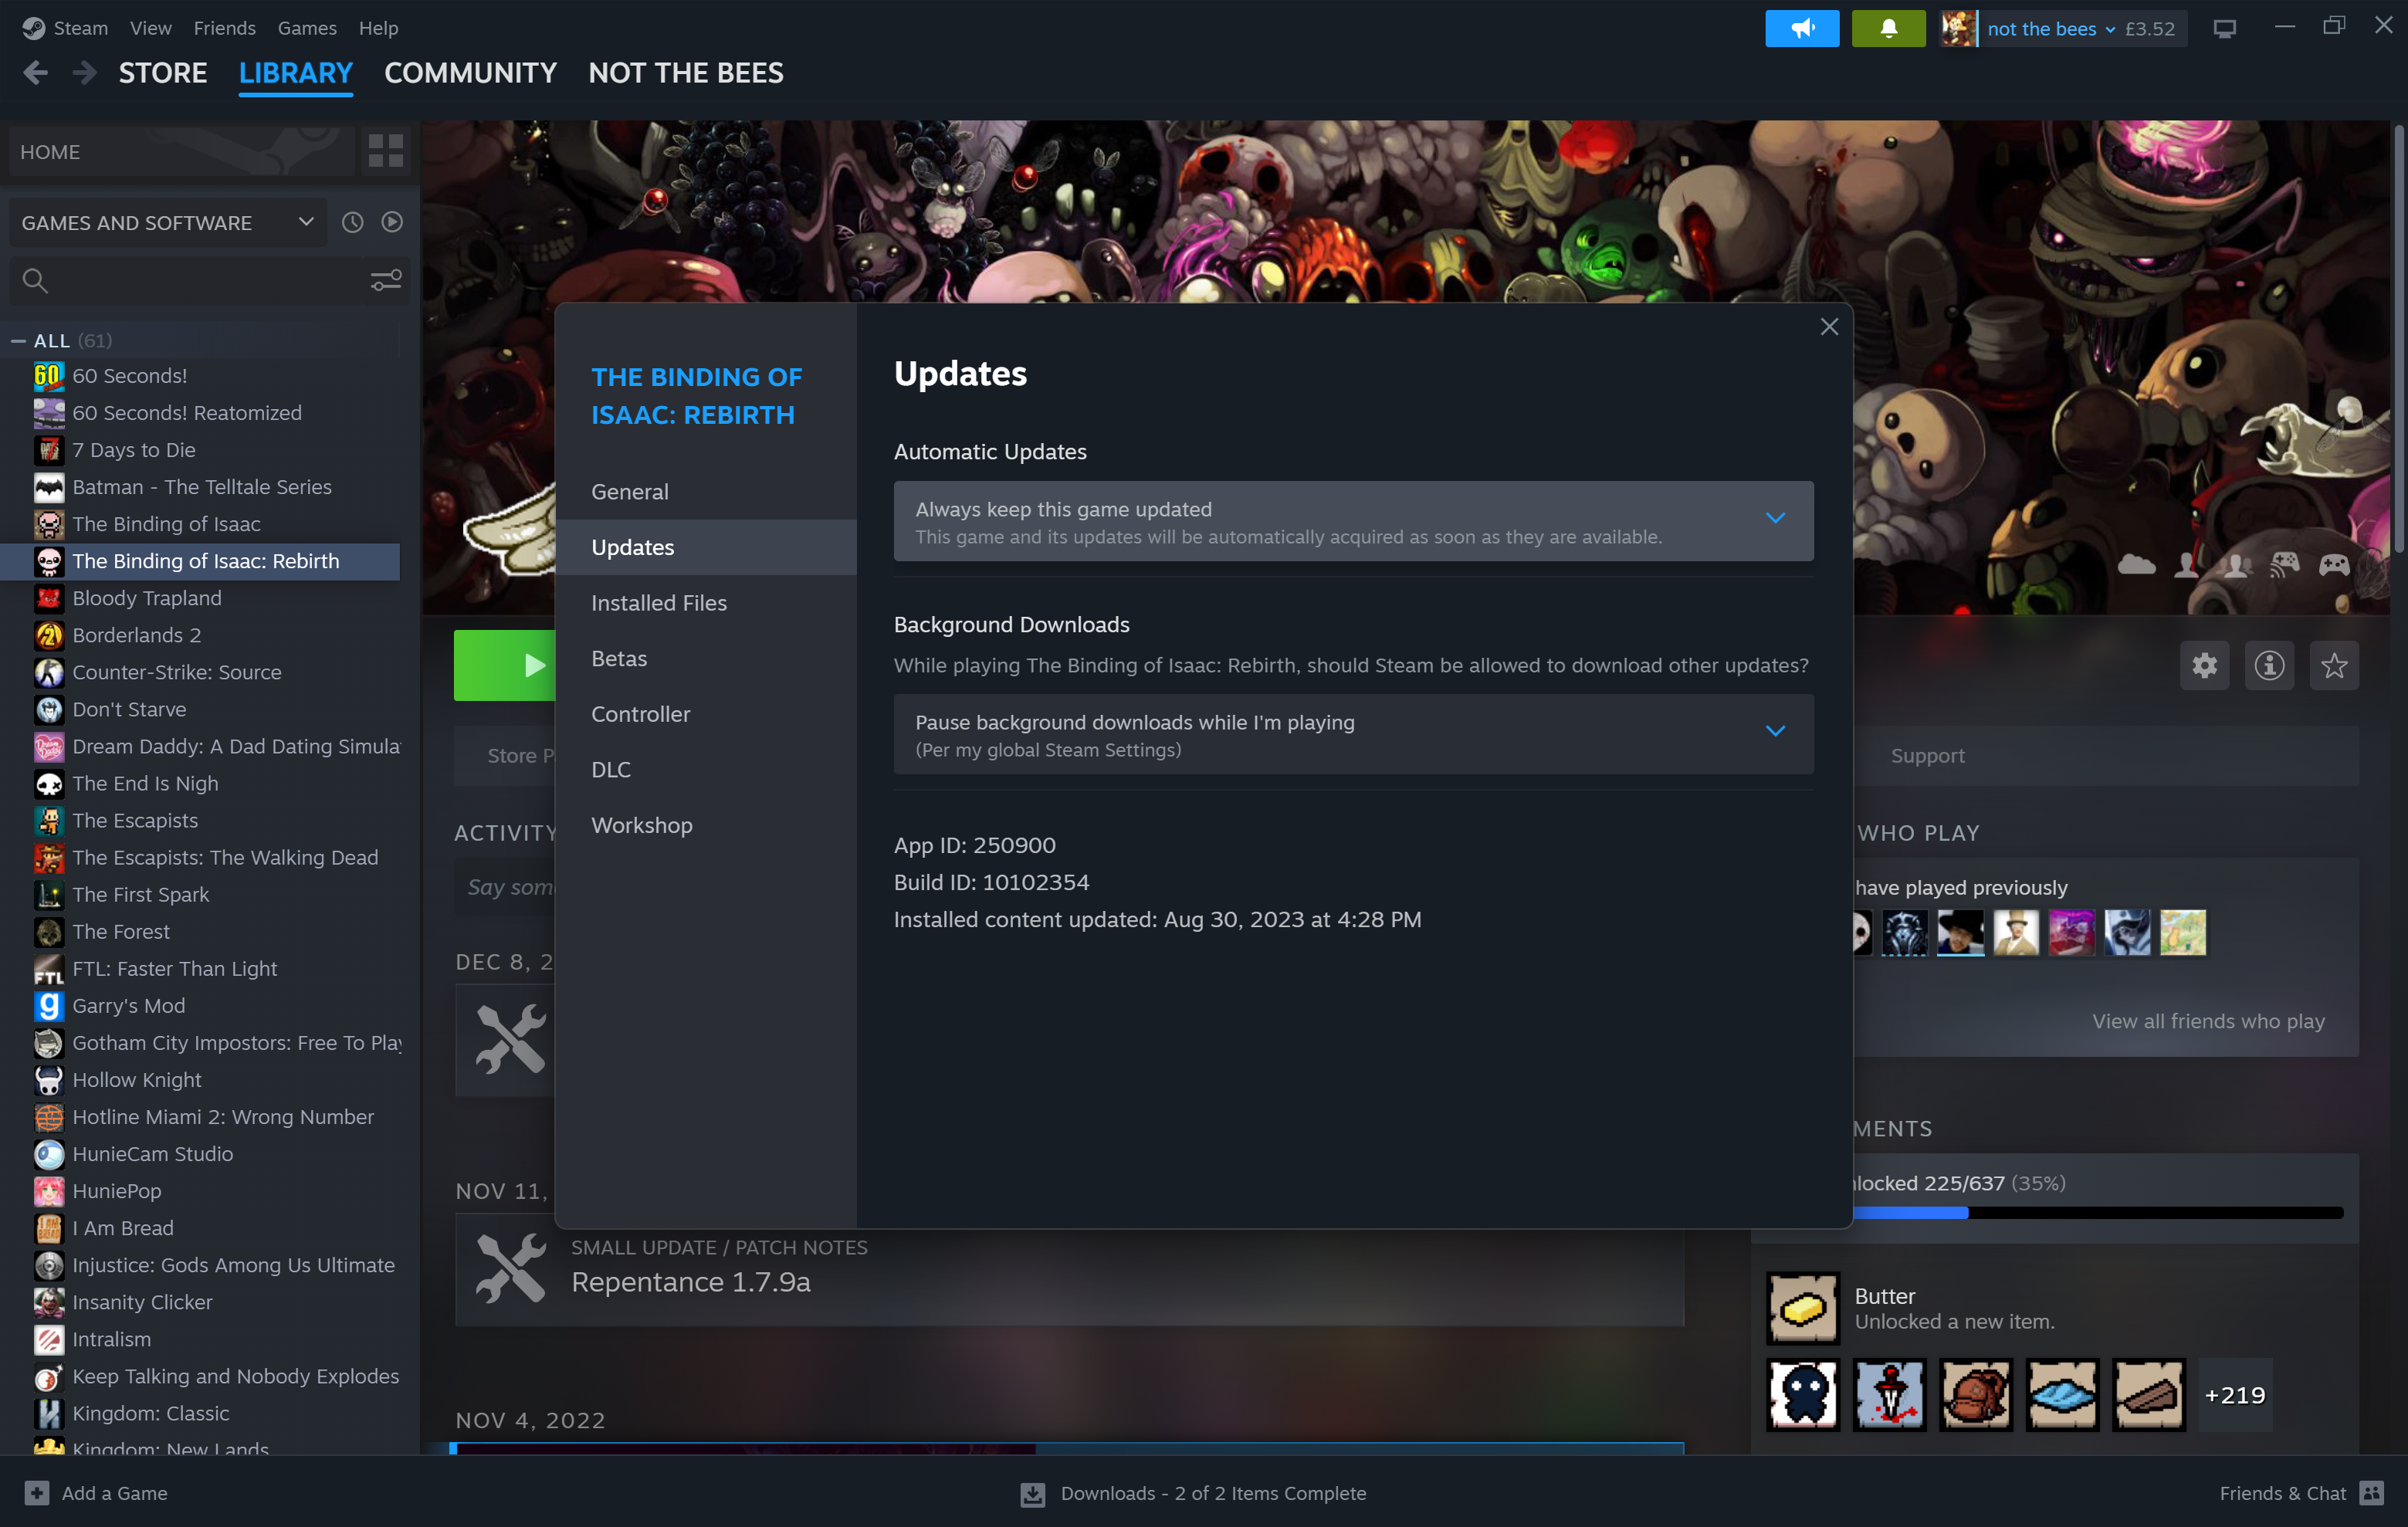Click the Hollow Knight game icon
The image size is (2408, 1527).
[49, 1080]
